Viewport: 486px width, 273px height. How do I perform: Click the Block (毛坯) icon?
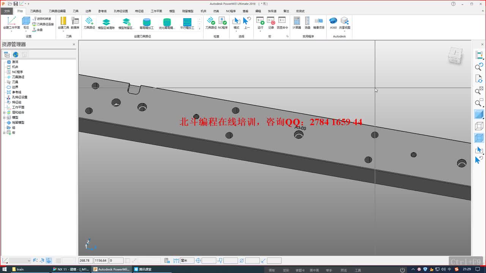tap(26, 21)
